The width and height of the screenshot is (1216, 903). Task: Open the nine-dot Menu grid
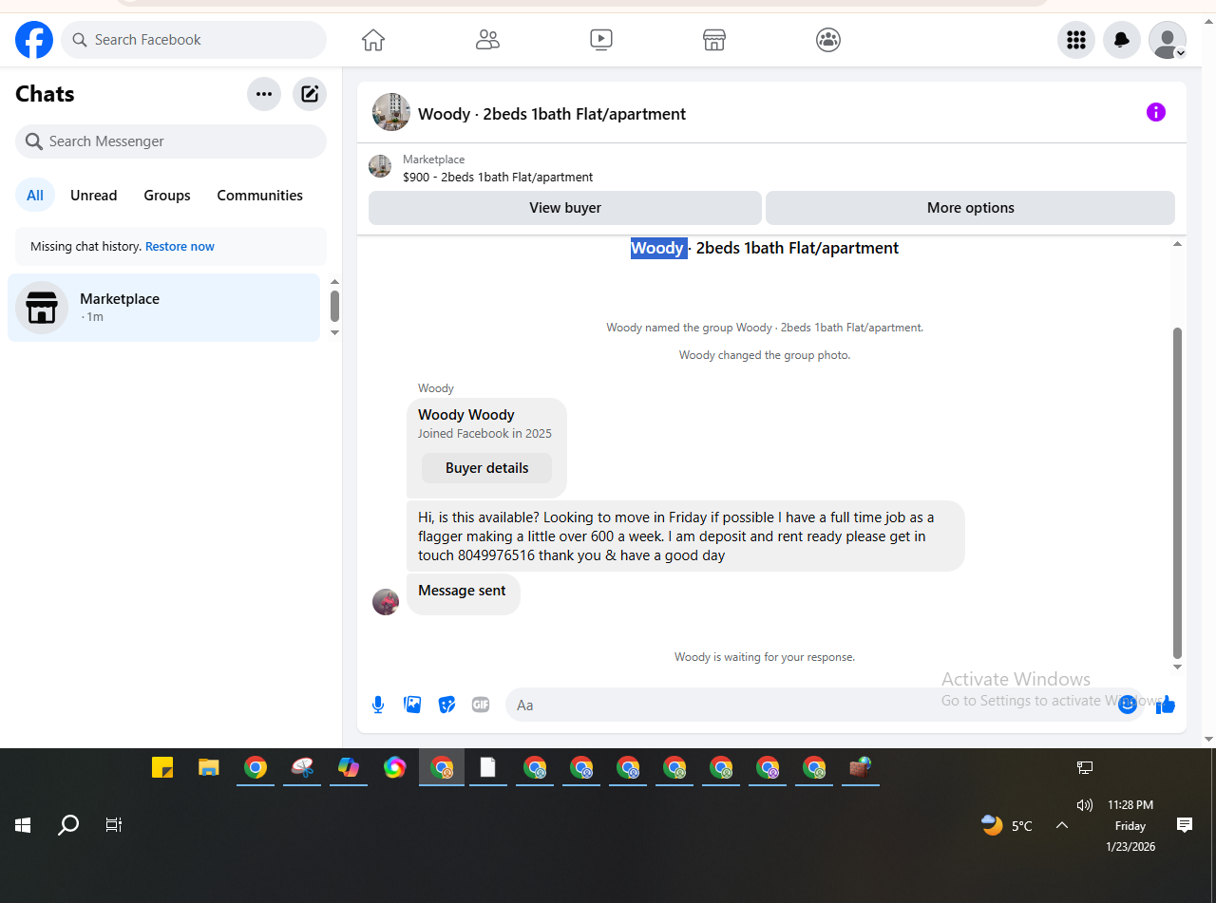[x=1076, y=40]
